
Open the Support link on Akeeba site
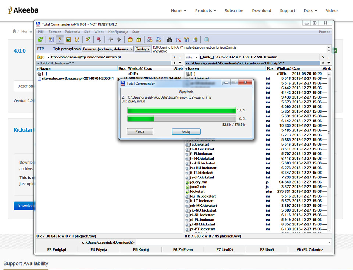[x=287, y=11]
